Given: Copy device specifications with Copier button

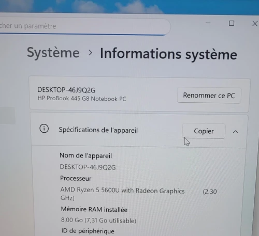Looking at the screenshot, I should pyautogui.click(x=204, y=131).
